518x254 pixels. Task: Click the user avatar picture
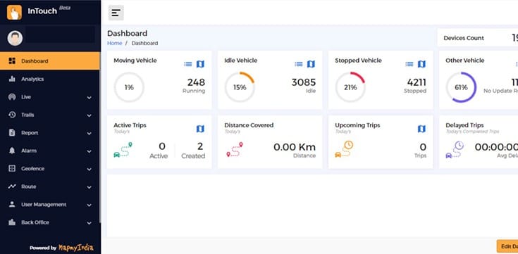click(15, 38)
